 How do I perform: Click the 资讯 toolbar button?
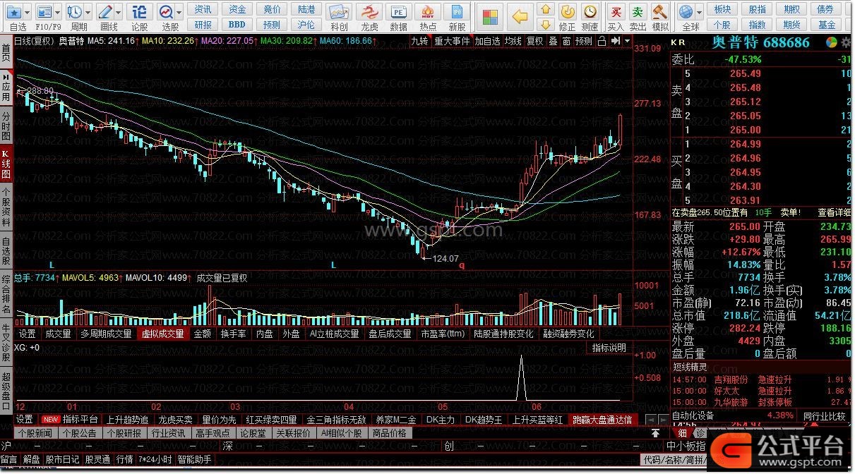coord(203,9)
